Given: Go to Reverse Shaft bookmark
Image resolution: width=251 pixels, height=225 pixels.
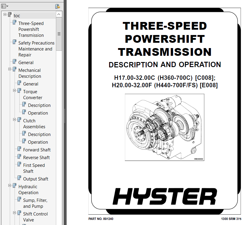Looking at the screenshot, I should [36, 157].
